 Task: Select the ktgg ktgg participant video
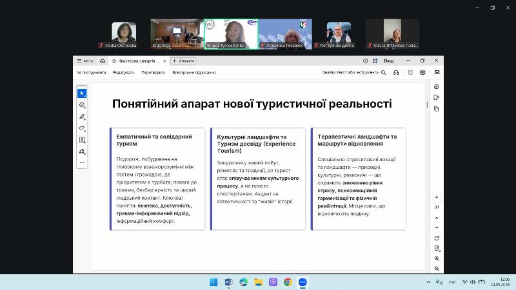click(x=177, y=34)
